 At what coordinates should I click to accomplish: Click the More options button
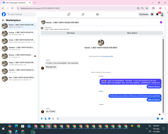tap(132, 33)
